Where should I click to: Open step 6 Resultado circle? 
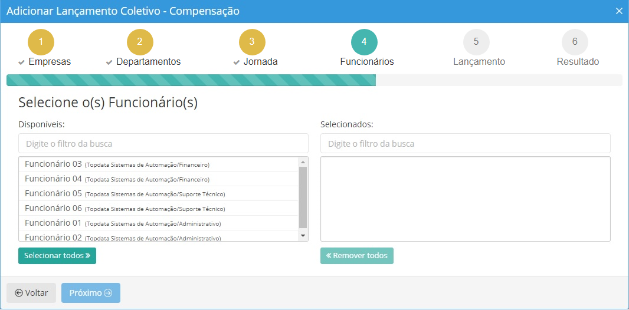575,42
